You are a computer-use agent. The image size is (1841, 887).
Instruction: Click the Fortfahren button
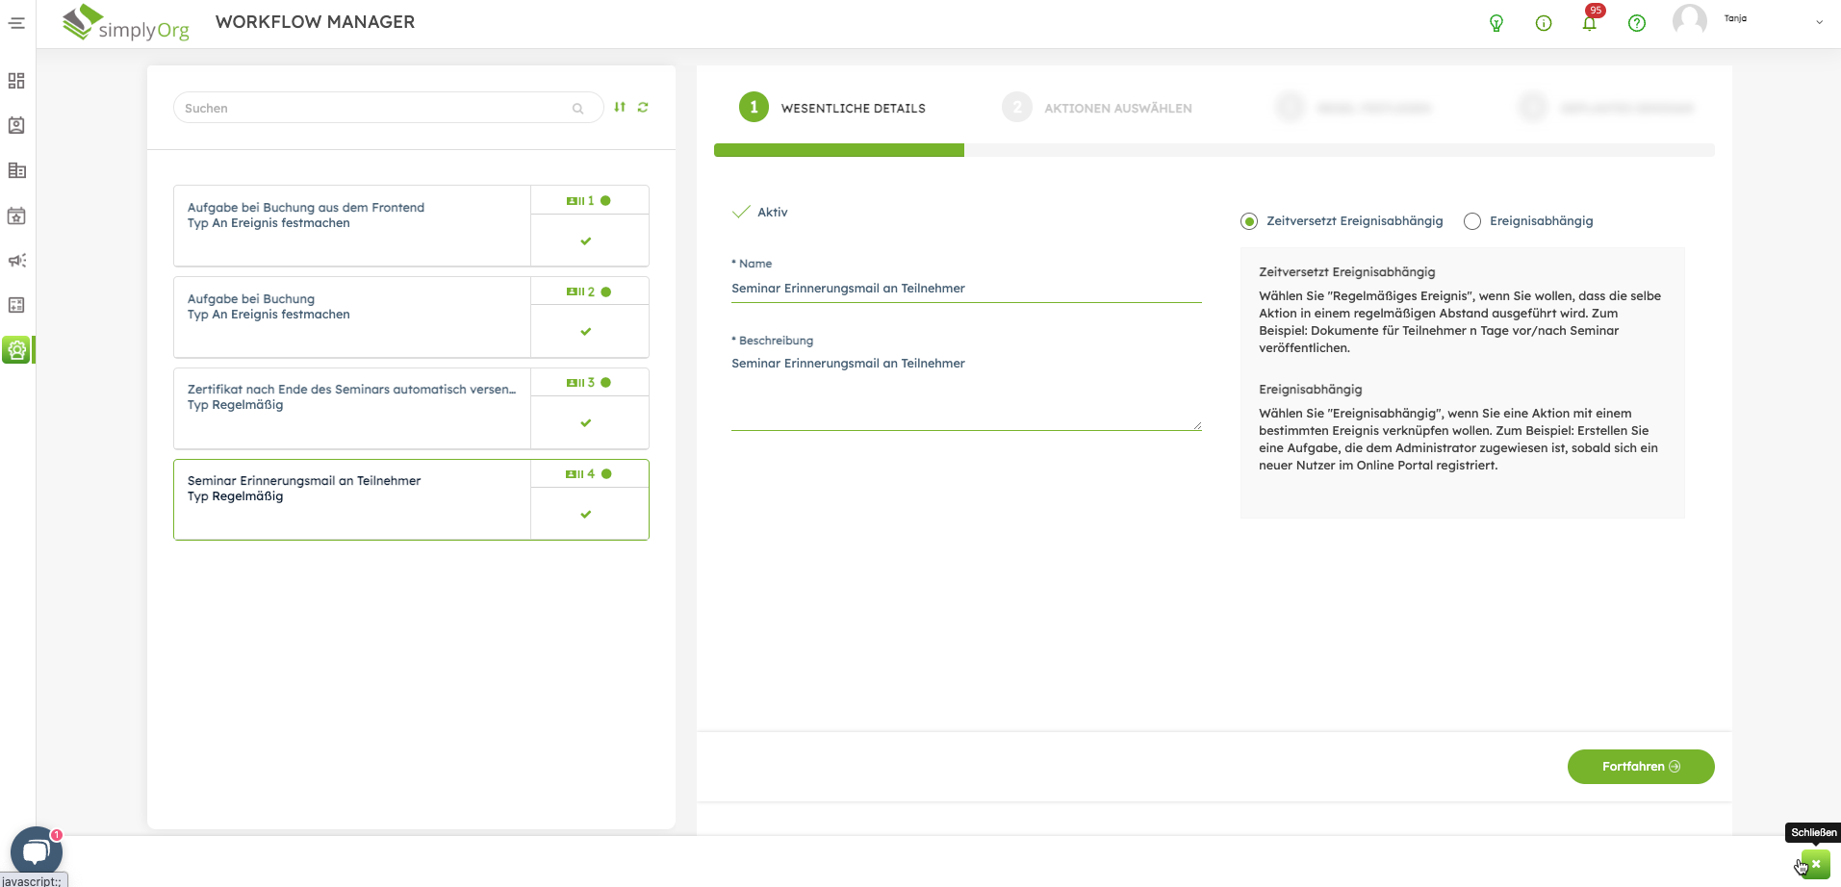pyautogui.click(x=1640, y=767)
